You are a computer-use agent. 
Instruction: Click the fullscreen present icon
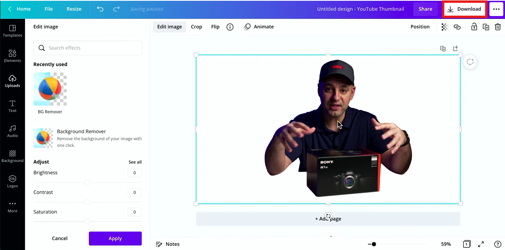481,244
